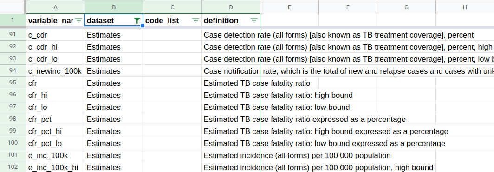Select column B header

coord(114,7)
